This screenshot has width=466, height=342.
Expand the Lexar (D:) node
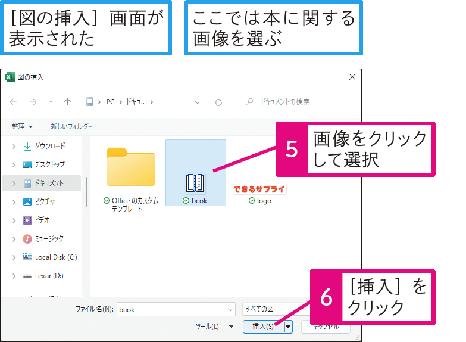14,276
